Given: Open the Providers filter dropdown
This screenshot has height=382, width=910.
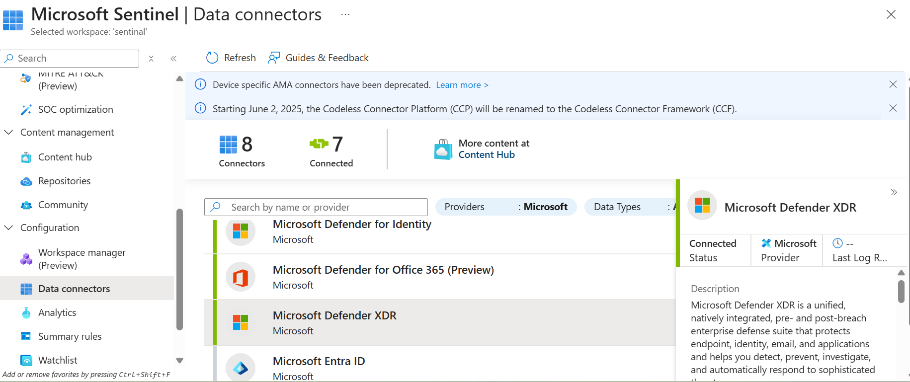Looking at the screenshot, I should pos(506,207).
